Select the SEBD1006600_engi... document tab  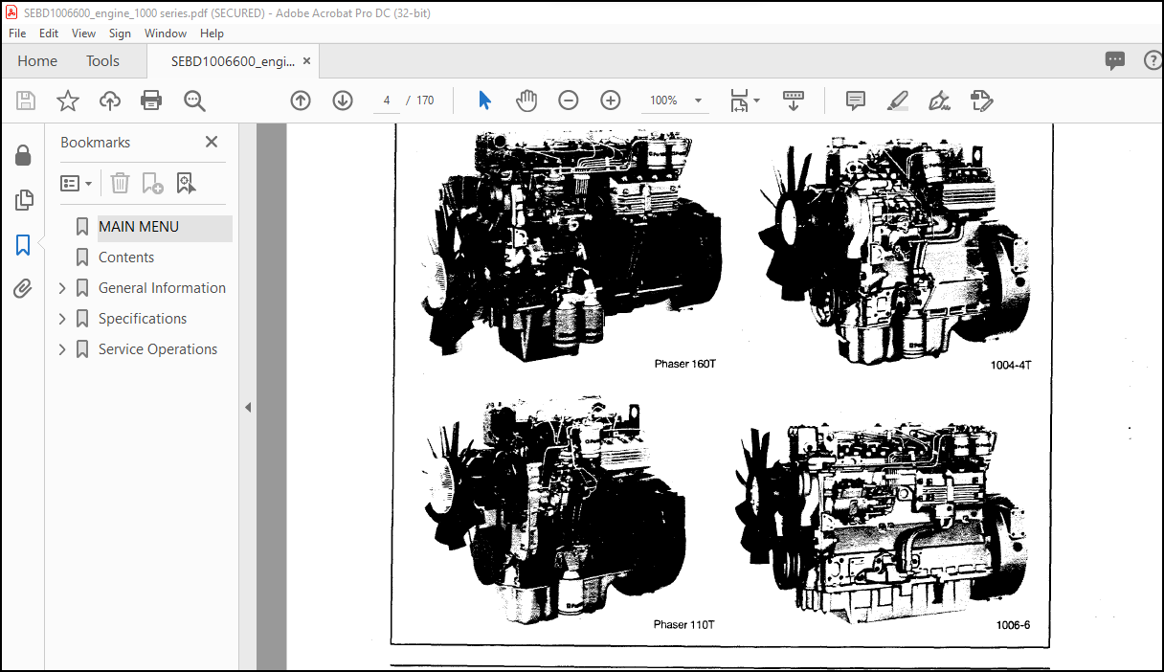233,61
